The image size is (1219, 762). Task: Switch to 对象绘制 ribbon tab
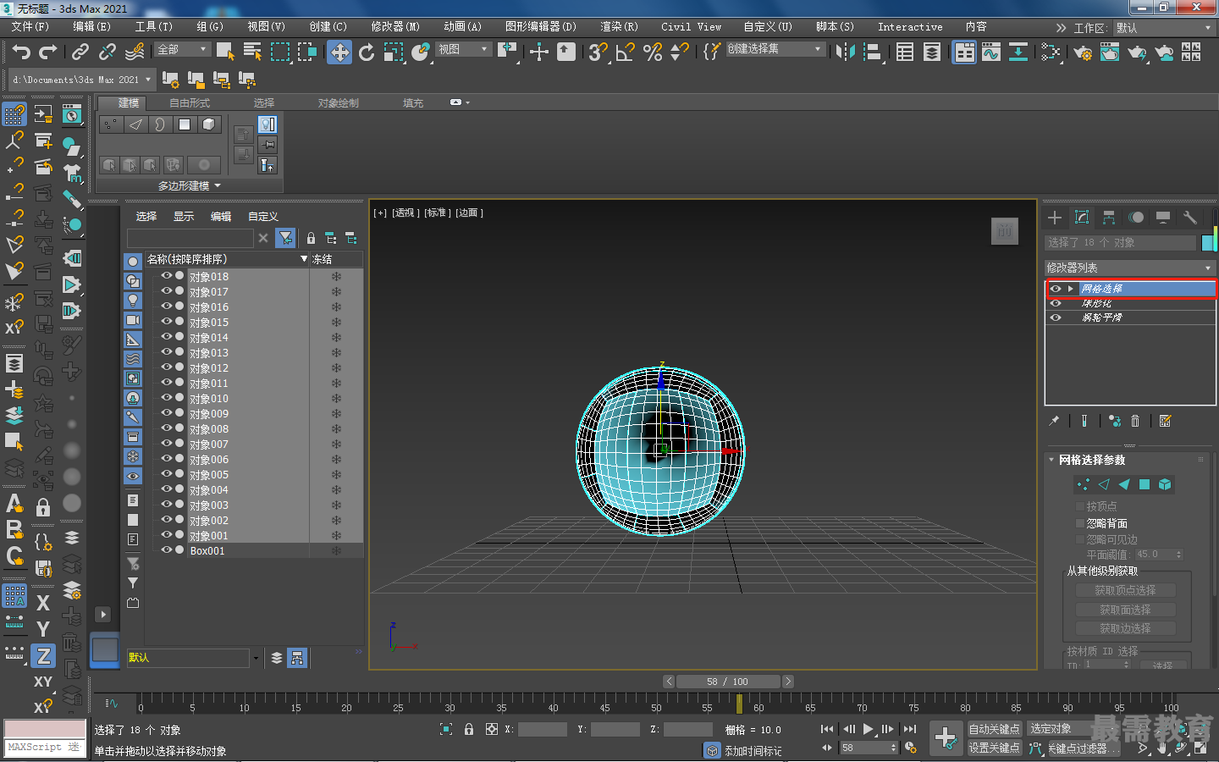(x=339, y=102)
